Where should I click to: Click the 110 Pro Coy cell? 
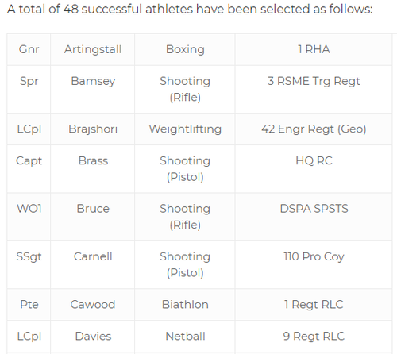tap(314, 264)
